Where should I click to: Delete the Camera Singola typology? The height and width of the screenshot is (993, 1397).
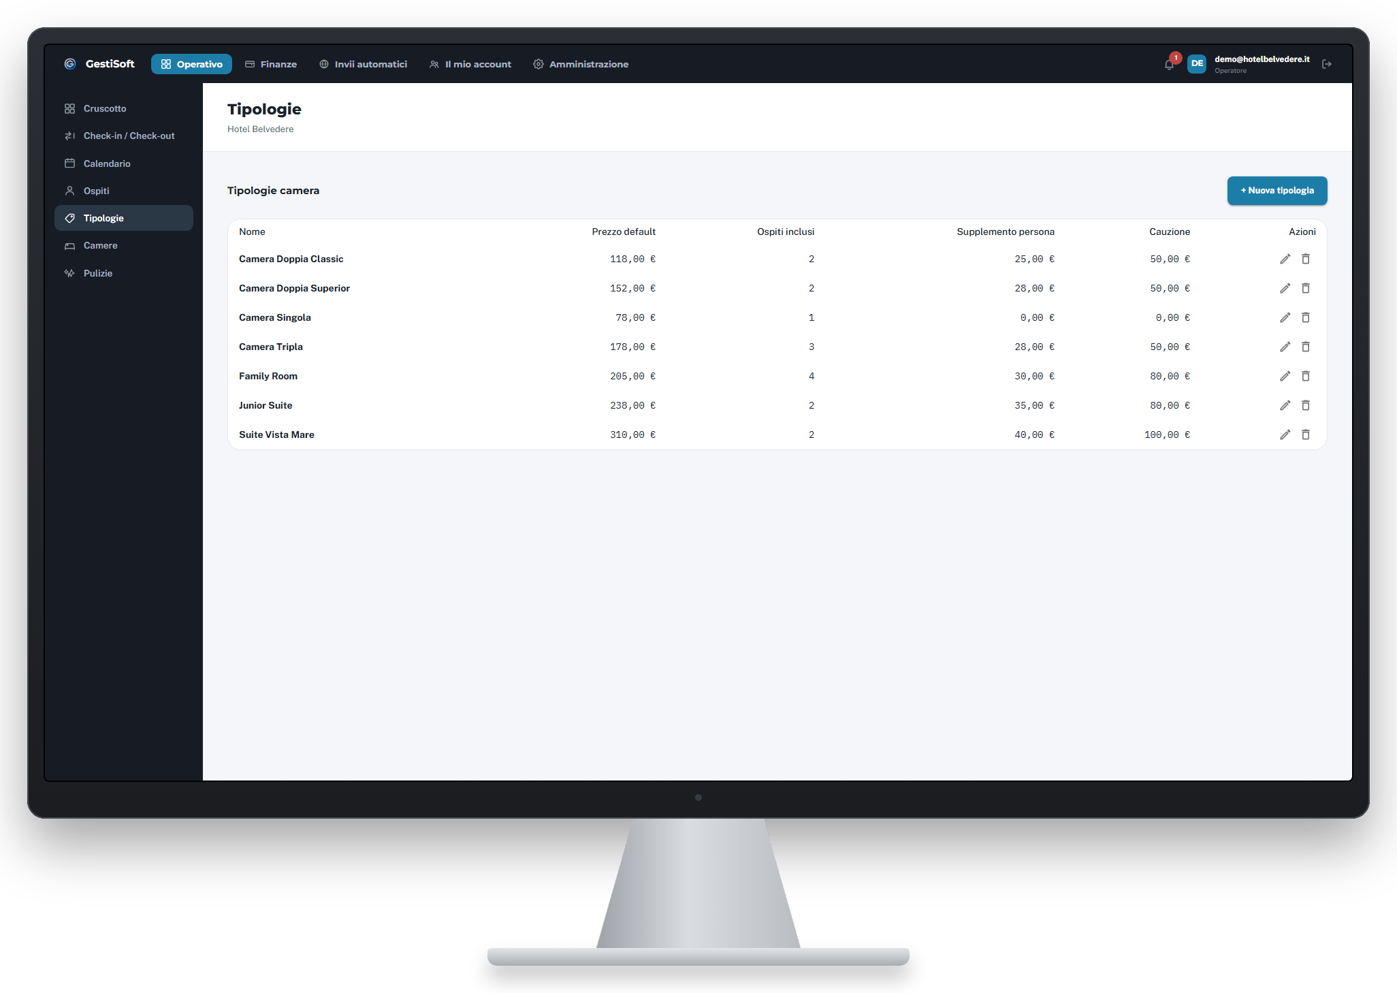1306,317
